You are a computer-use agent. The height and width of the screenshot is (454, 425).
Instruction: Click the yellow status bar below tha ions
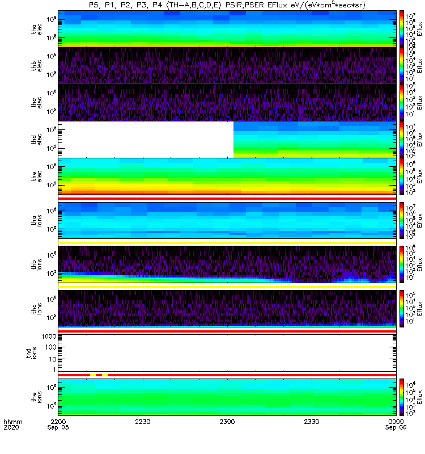pos(227,243)
